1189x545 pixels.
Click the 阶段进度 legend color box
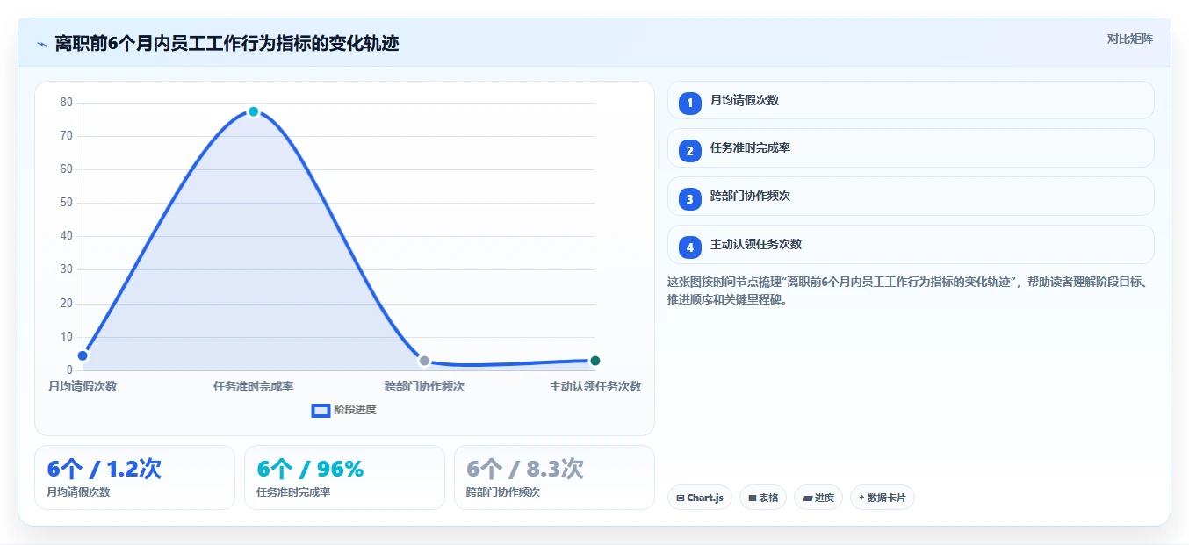[x=321, y=410]
